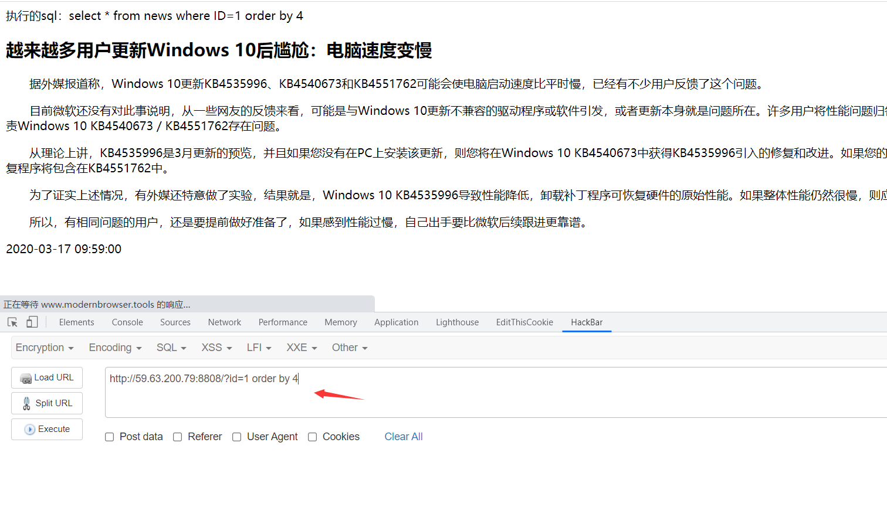Viewport: 887px width, 514px height.
Task: Open the Elements devtools tab
Action: (x=76, y=322)
